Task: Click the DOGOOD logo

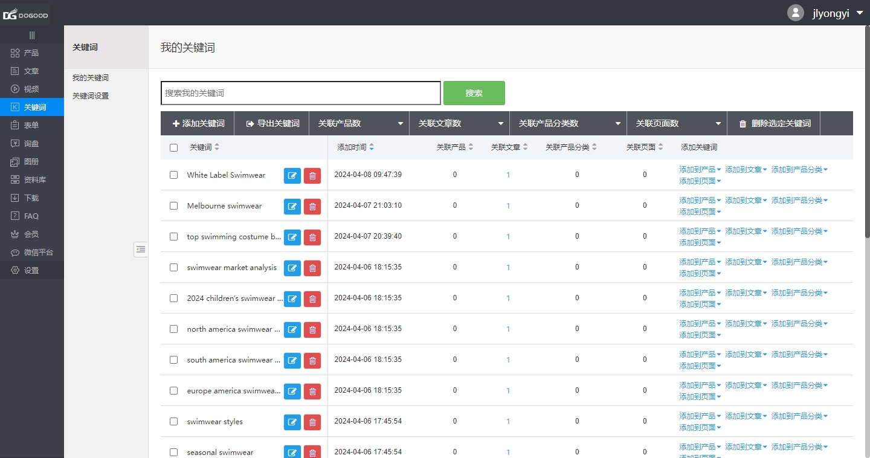Action: [25, 15]
